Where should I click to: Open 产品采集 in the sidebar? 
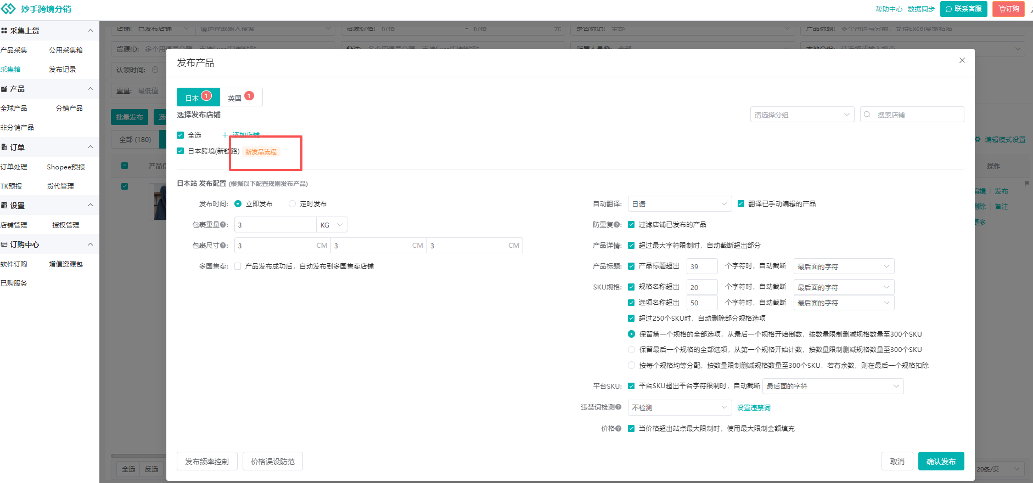14,50
